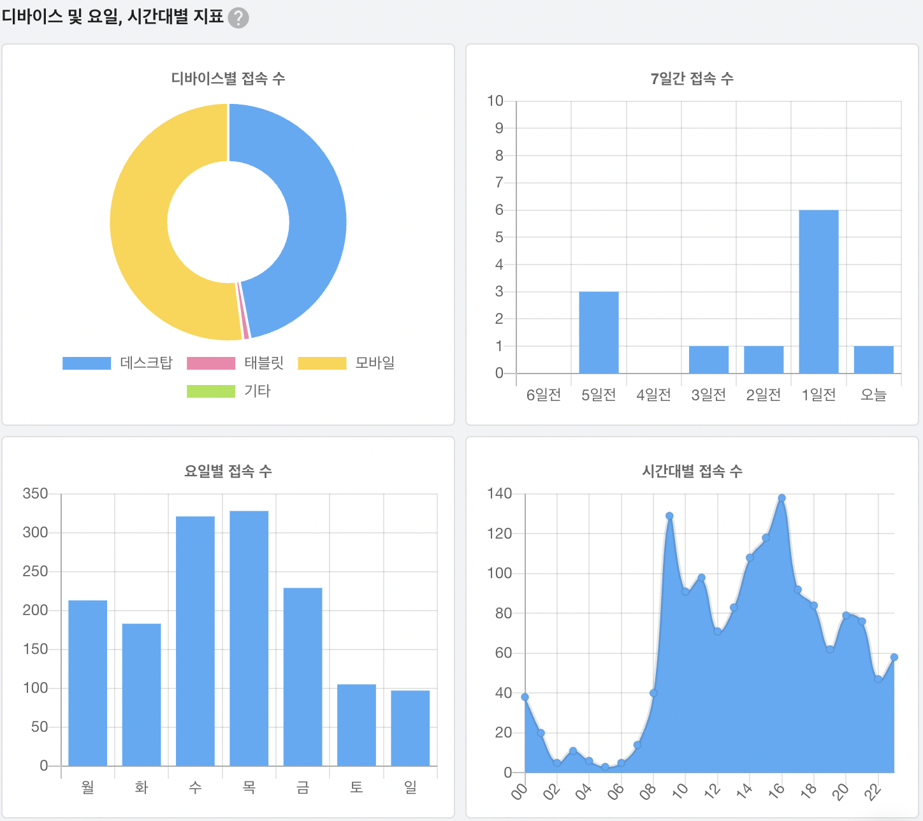Image resolution: width=923 pixels, height=821 pixels.
Task: Click the 6일전 axis label
Action: [x=544, y=395]
